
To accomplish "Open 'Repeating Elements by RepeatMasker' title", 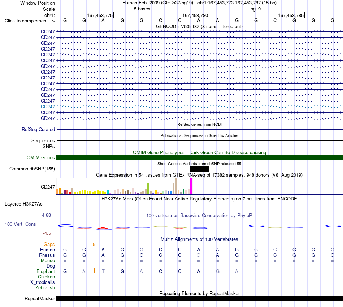I will (x=199, y=293).
